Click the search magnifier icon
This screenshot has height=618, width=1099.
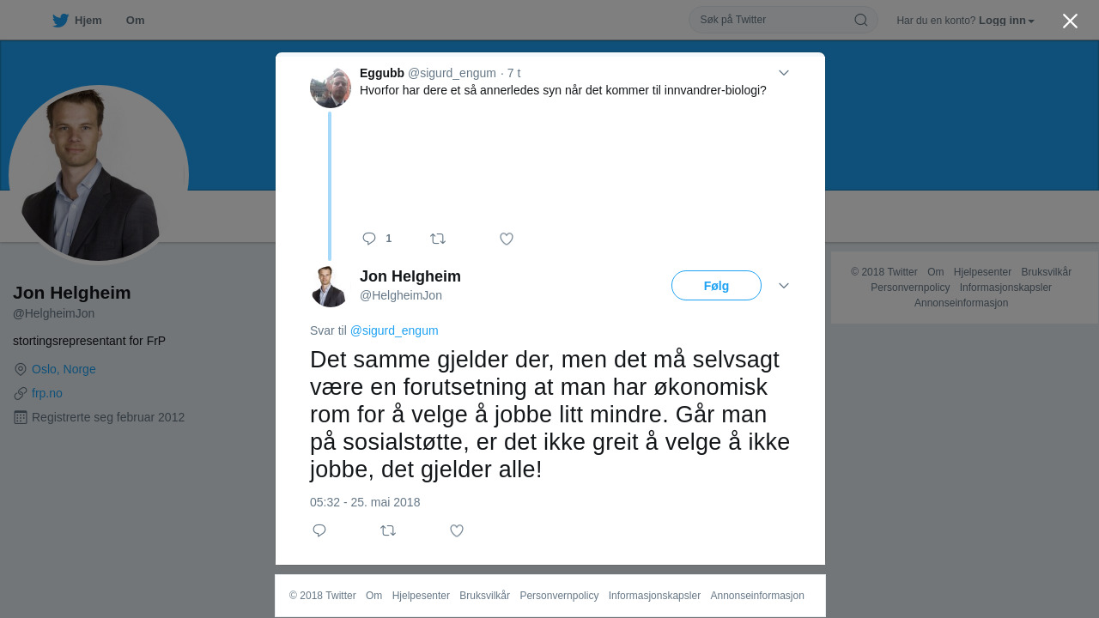[x=860, y=20]
